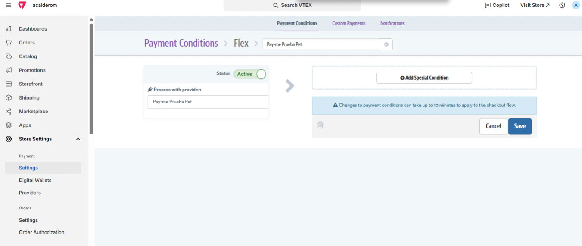
Task: Click the rule name confirm check icon
Action: point(386,44)
